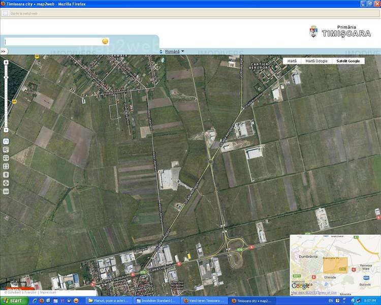Switch to Hartă map view
381x305 pixels.
[292, 61]
